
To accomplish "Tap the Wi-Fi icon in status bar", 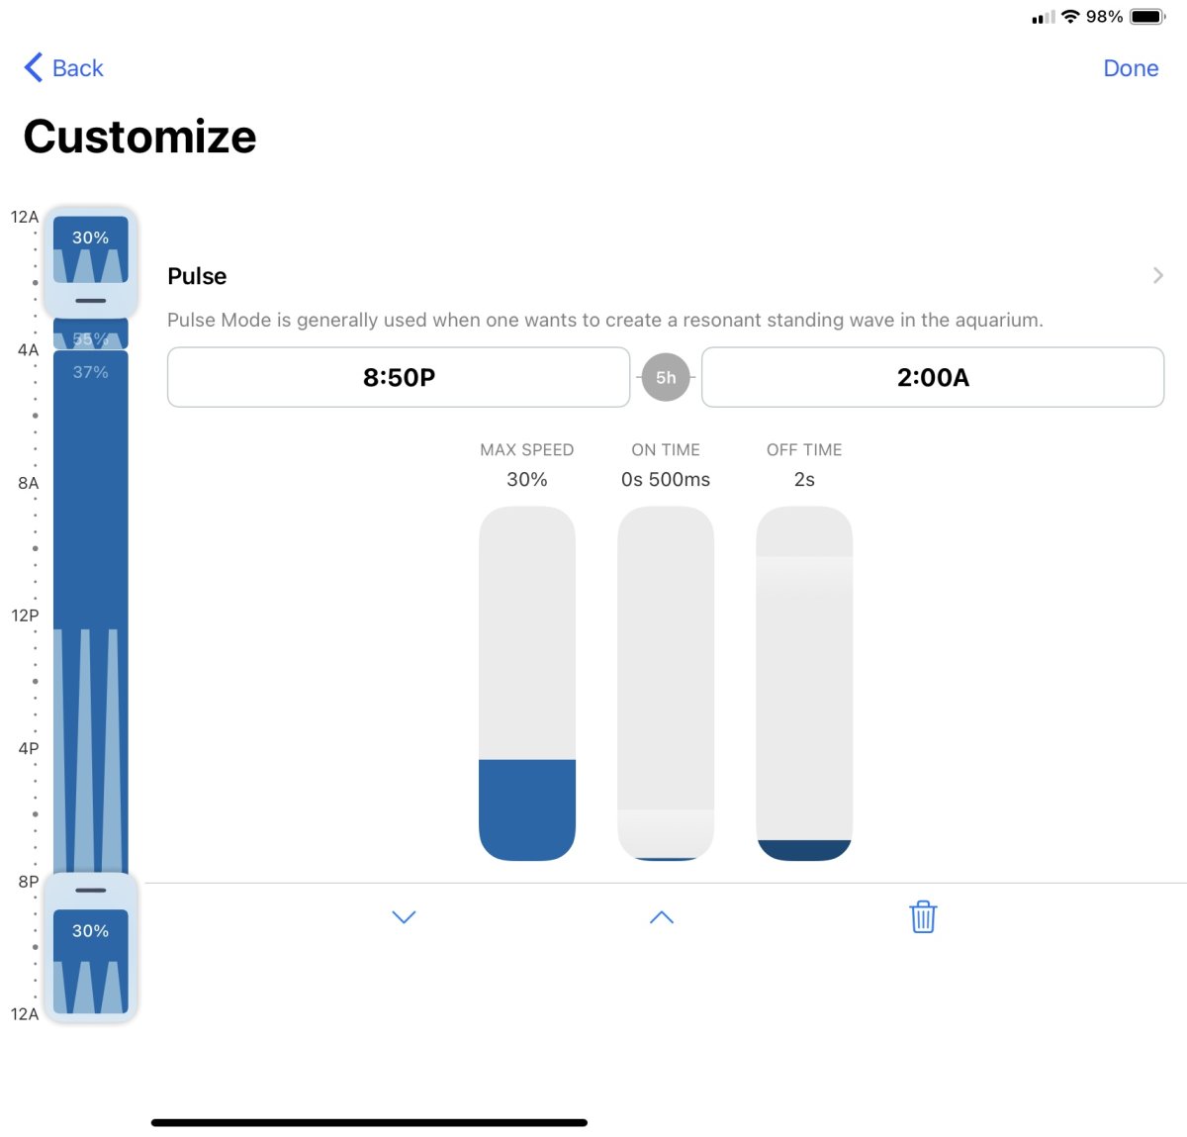I will pyautogui.click(x=1070, y=17).
